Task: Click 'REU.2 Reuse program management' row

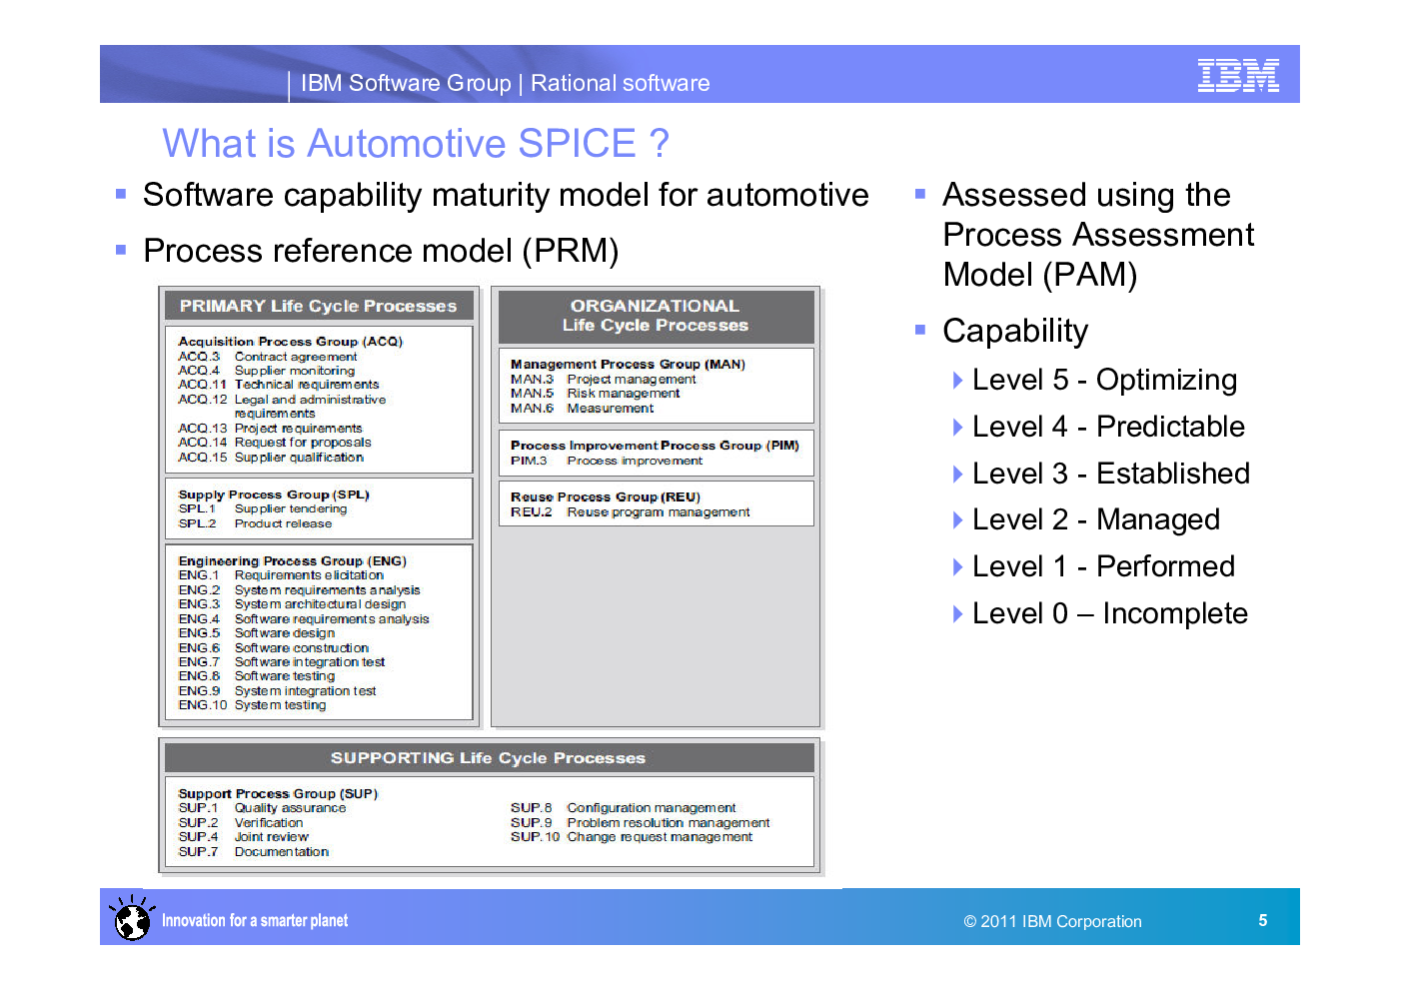Action: pyautogui.click(x=630, y=512)
